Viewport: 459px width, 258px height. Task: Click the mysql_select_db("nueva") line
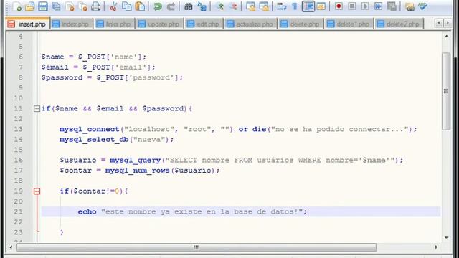pyautogui.click(x=116, y=140)
